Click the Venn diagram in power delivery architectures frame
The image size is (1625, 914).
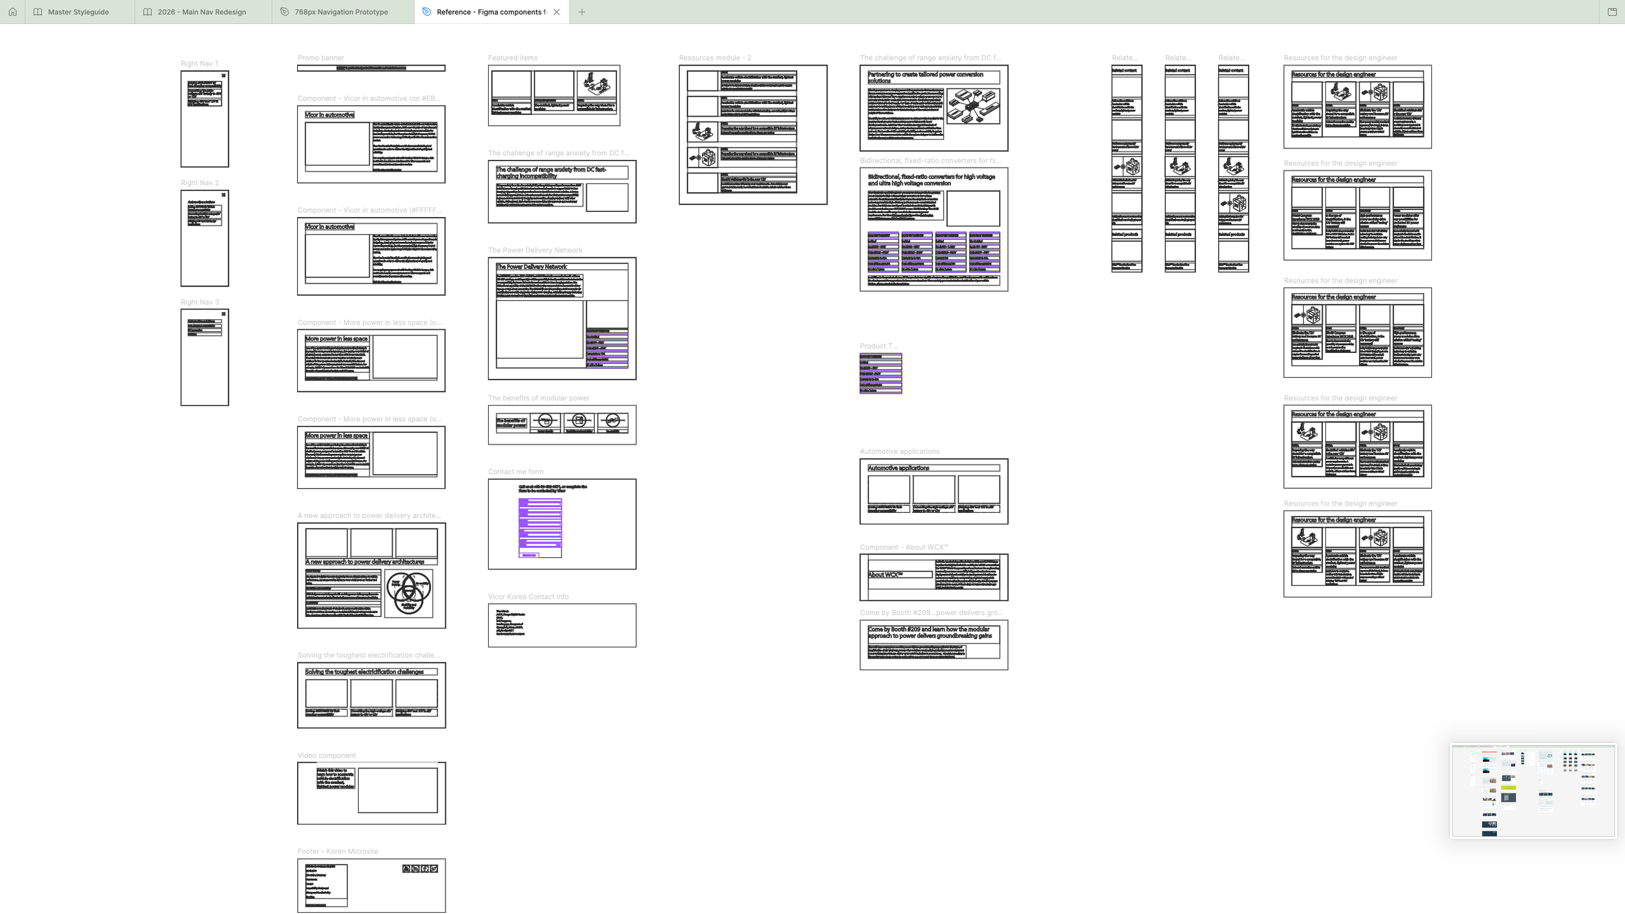pyautogui.click(x=409, y=593)
